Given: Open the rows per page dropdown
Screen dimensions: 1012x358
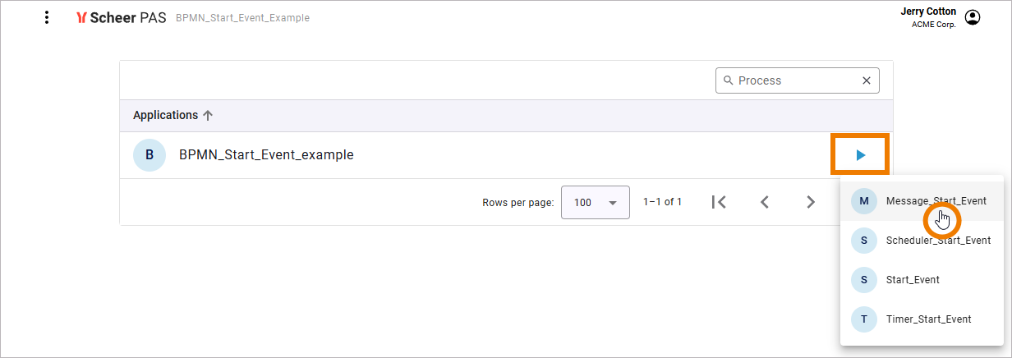Looking at the screenshot, I should (x=595, y=202).
